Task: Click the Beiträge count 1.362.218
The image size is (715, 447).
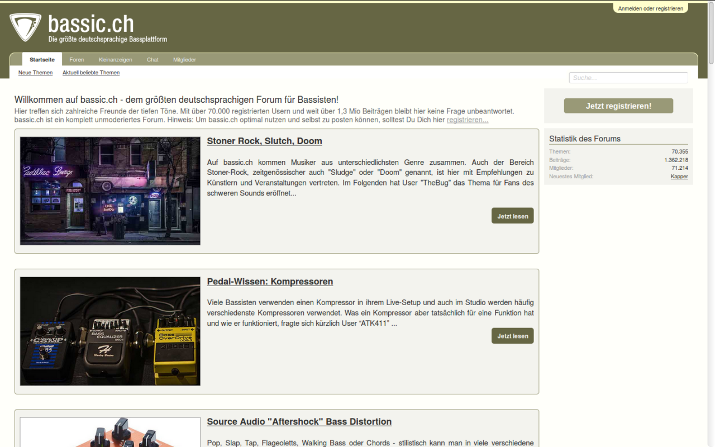Action: (676, 160)
